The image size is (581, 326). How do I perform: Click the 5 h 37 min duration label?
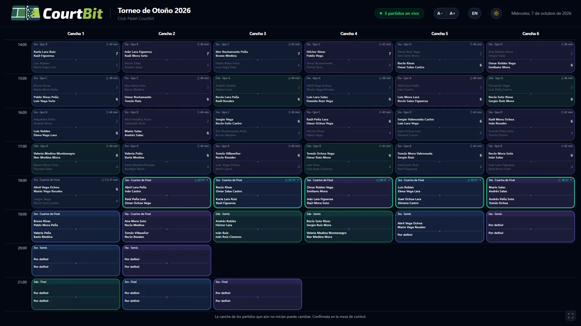coord(110,180)
